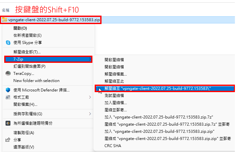The width and height of the screenshot is (245, 152).
Task: Expand the 授與存取權給(G) submenu chevron
Action: [x=90, y=114]
